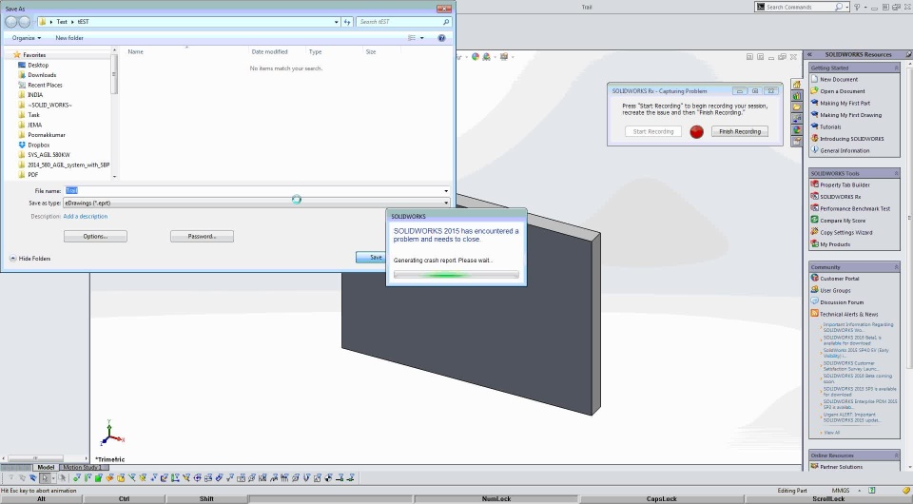Viewport: 913px width, 504px height.
Task: Expand the address bar path dropdown
Action: (336, 22)
